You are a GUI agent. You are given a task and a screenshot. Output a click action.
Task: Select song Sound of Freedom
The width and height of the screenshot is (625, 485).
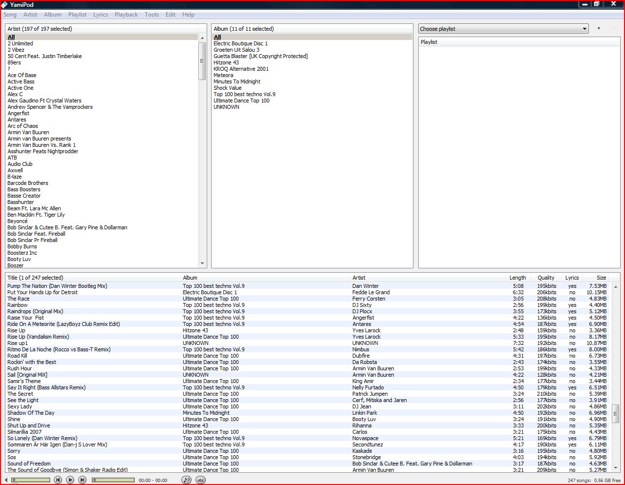pyautogui.click(x=29, y=464)
